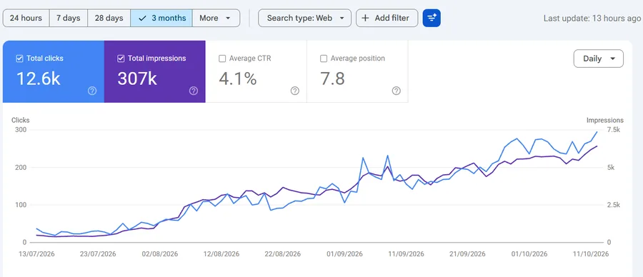Uncheck the Total impressions checkbox
This screenshot has height=277, width=643.
121,59
